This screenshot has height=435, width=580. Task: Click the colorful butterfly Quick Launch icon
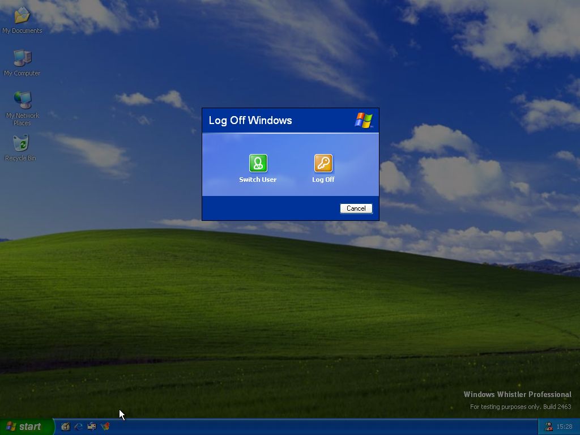pyautogui.click(x=105, y=427)
